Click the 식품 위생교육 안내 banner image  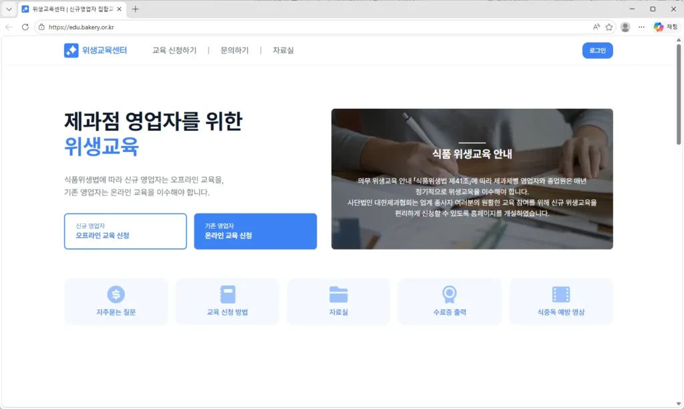(472, 179)
